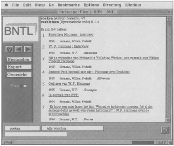Click the scrollbar down arrow
174x146 pixels.
point(168,120)
